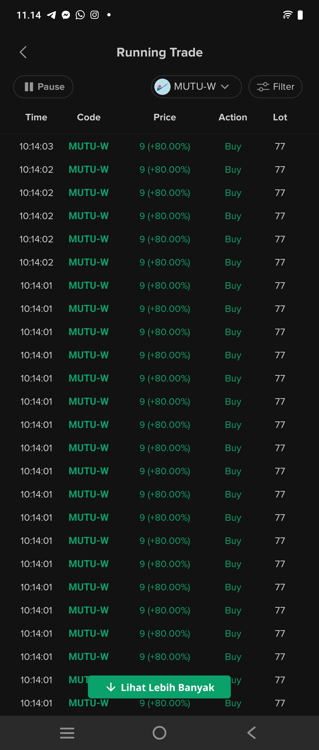This screenshot has height=750, width=319.
Task: Tap the Lihat Lebih Banyak button
Action: tap(159, 687)
